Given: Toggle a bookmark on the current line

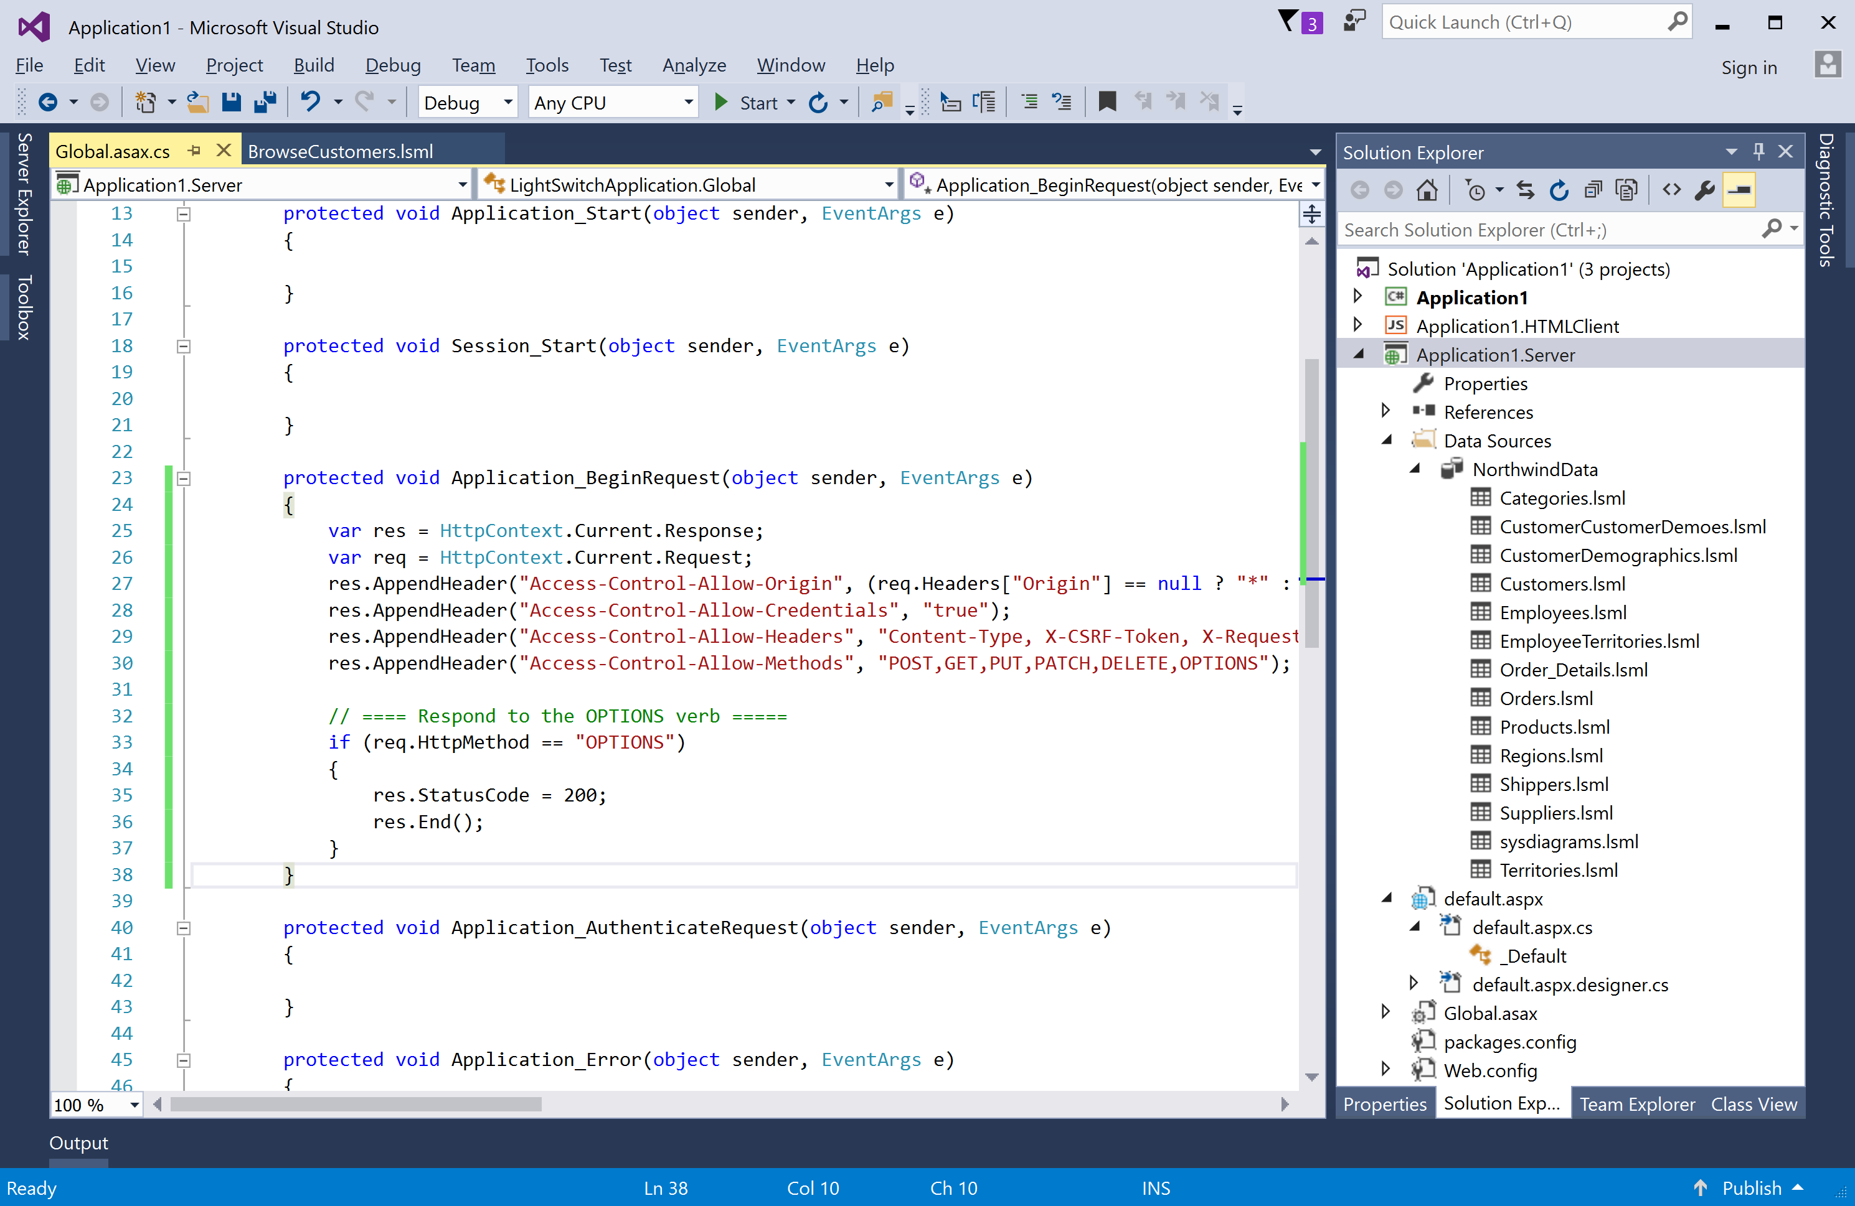Looking at the screenshot, I should point(1107,101).
